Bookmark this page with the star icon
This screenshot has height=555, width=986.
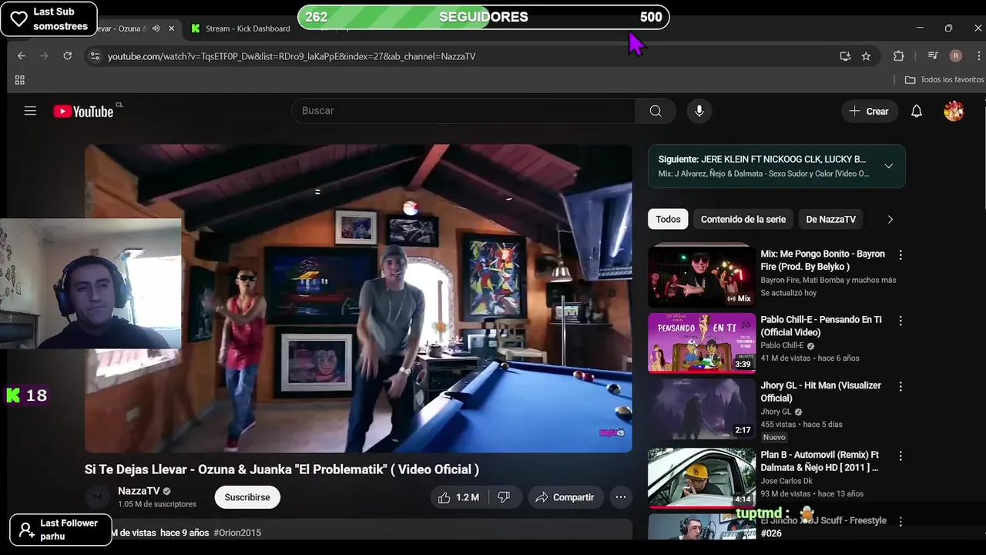[x=866, y=56]
